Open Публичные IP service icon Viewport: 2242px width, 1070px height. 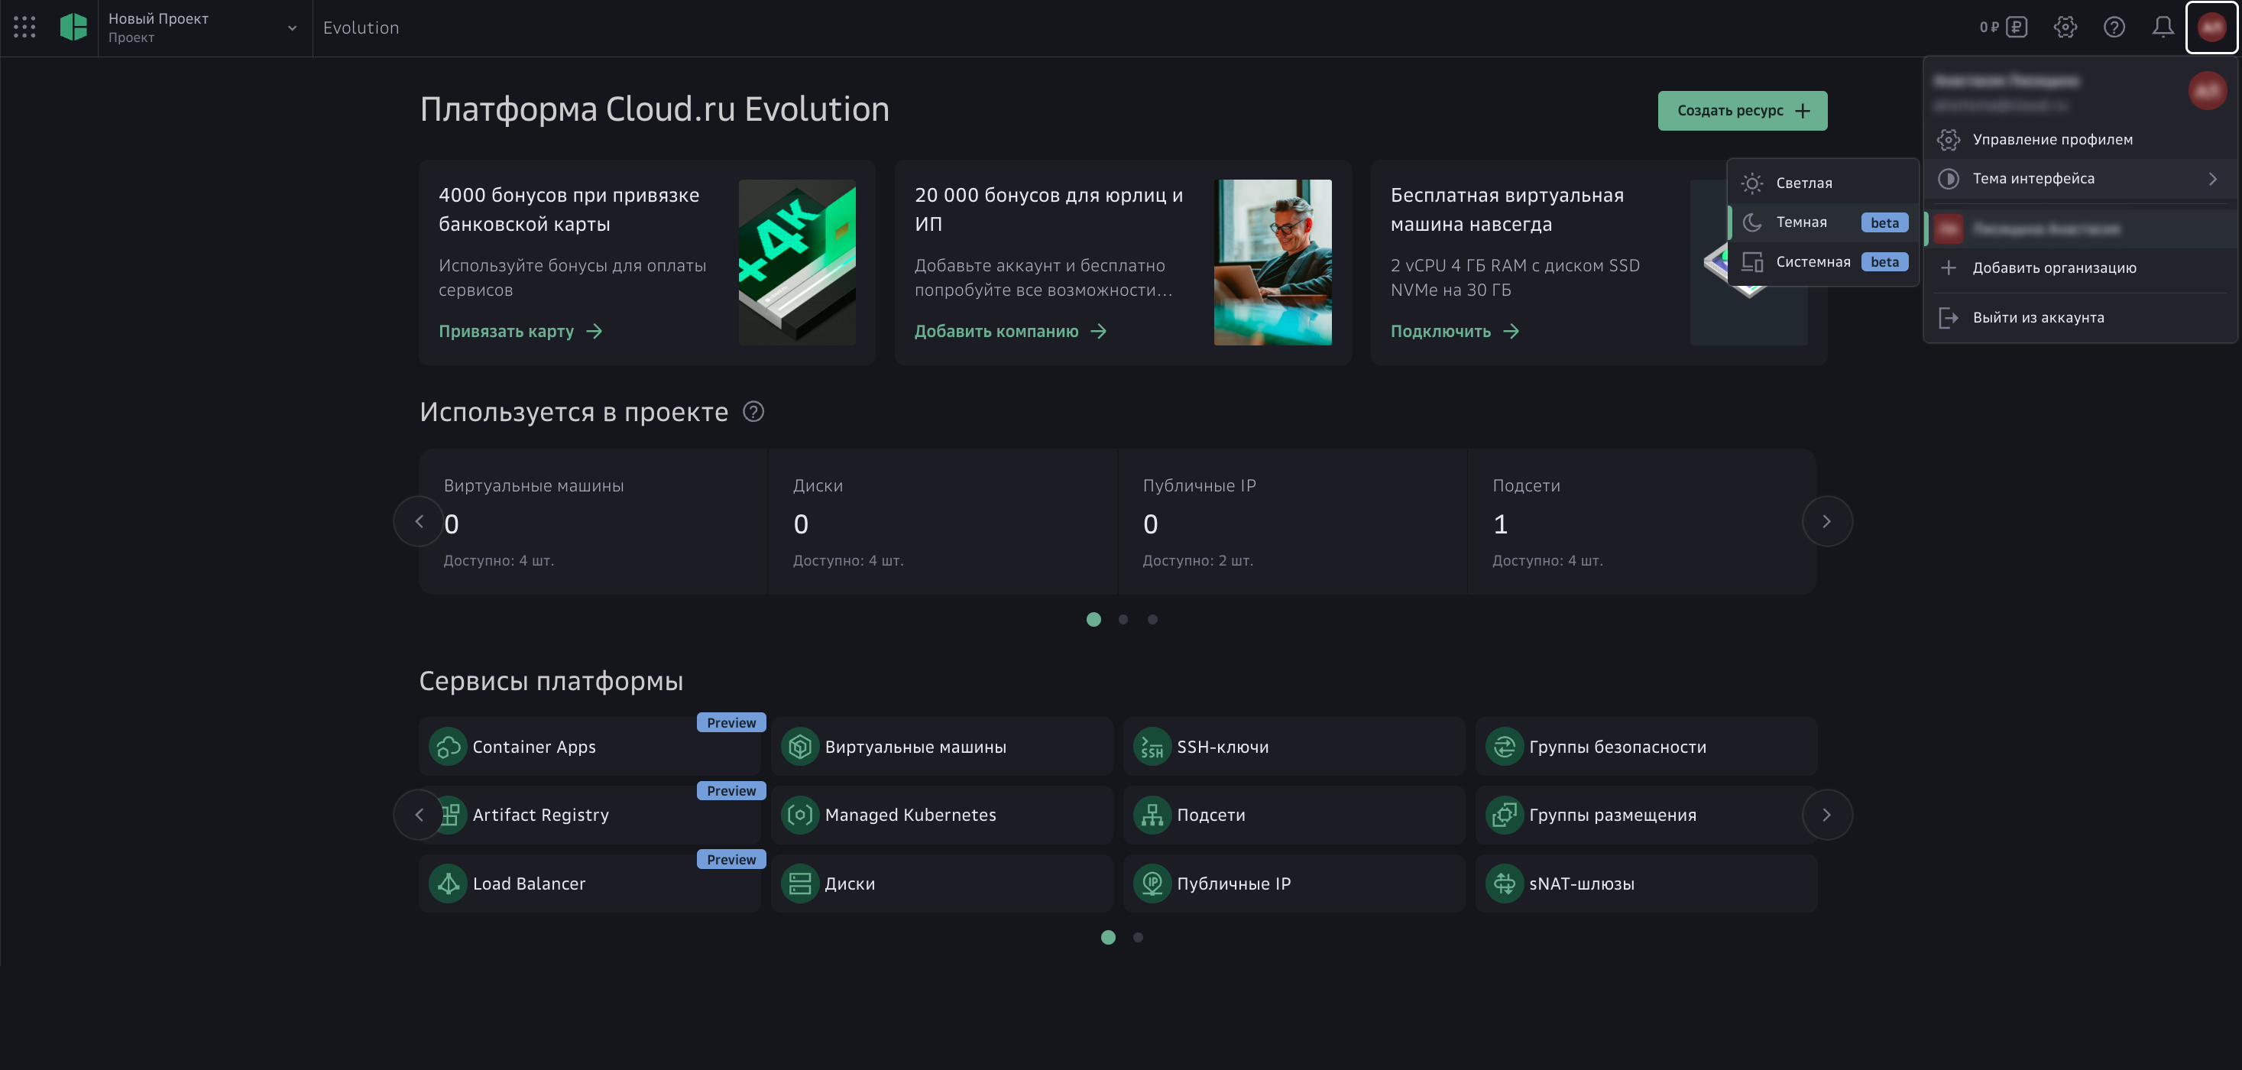coord(1152,884)
